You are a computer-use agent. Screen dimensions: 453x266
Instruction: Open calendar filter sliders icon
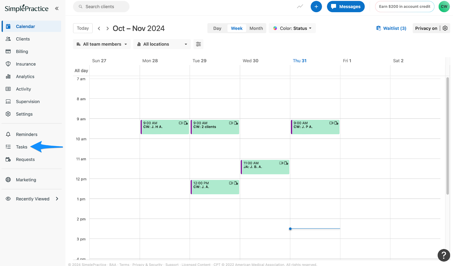(198, 44)
